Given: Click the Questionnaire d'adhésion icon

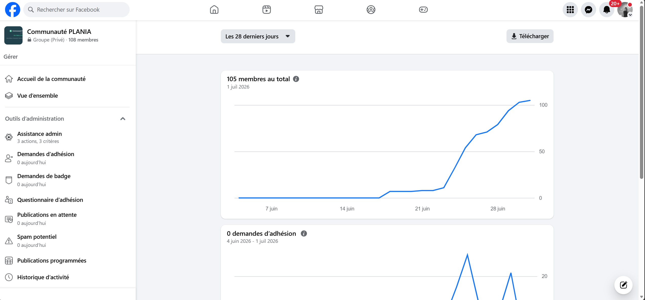Looking at the screenshot, I should (9, 200).
